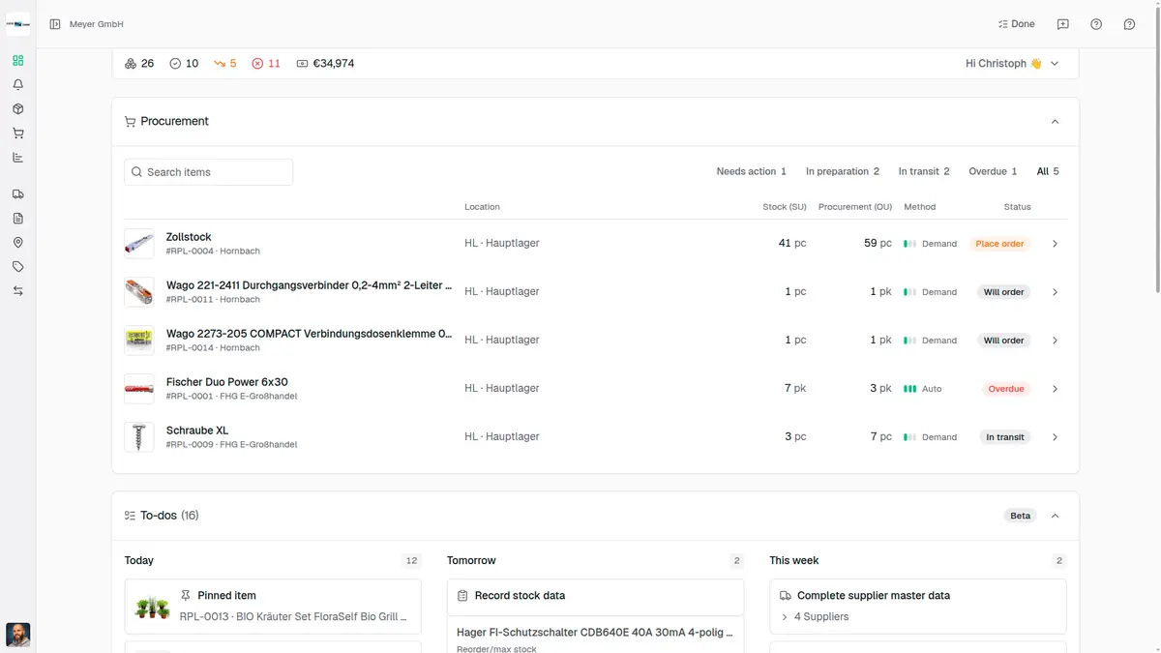
Task: Open the Record stock data card
Action: pos(595,596)
